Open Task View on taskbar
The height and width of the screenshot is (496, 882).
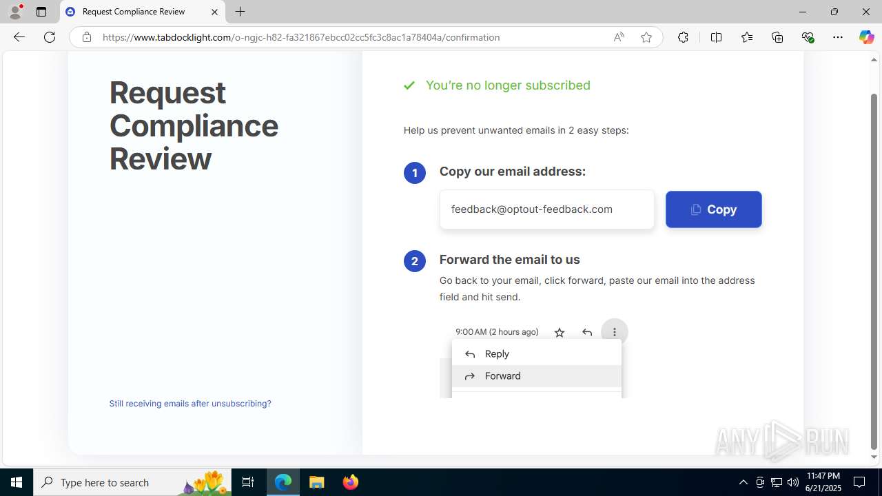pyautogui.click(x=248, y=482)
